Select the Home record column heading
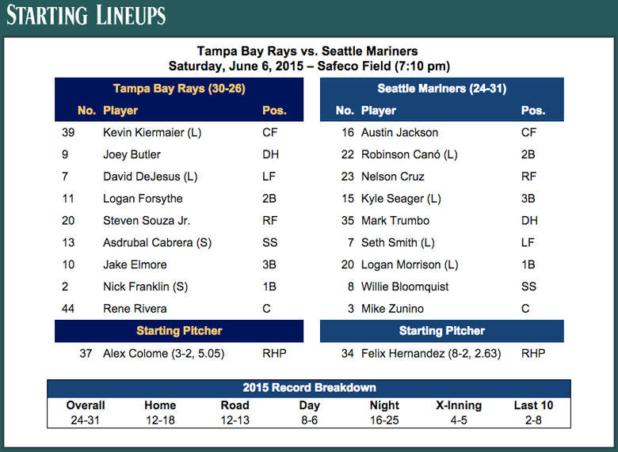Viewport: 618px width, 452px height. tap(160, 405)
